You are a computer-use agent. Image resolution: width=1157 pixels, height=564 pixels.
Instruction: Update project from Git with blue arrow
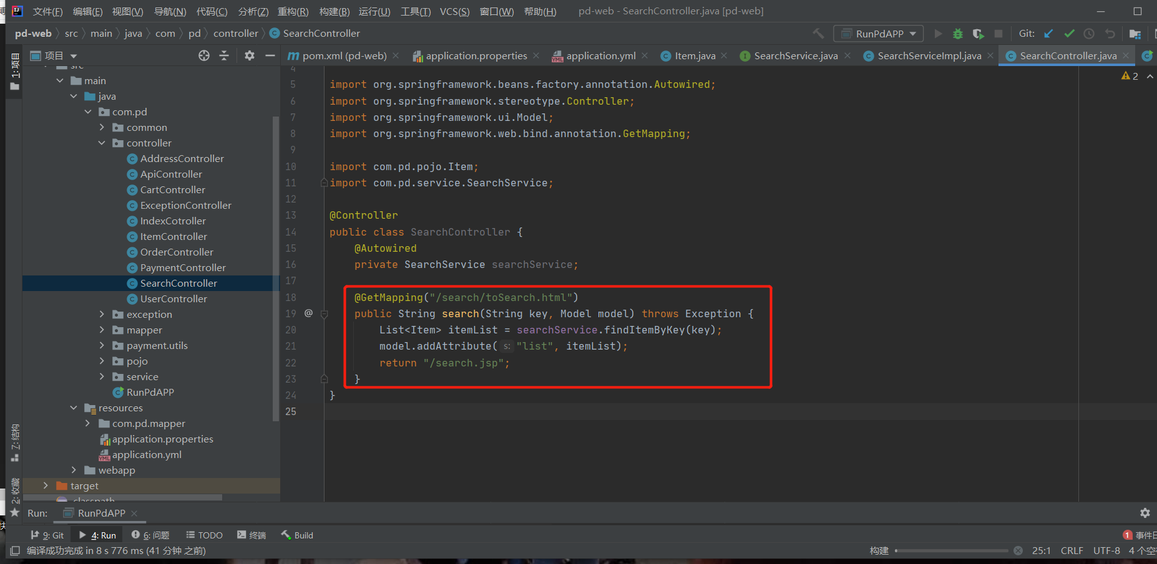[x=1048, y=34]
